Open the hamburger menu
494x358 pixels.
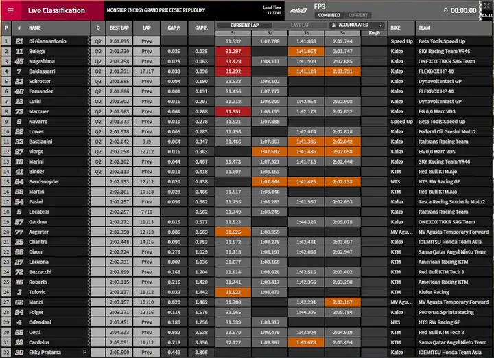(11, 10)
